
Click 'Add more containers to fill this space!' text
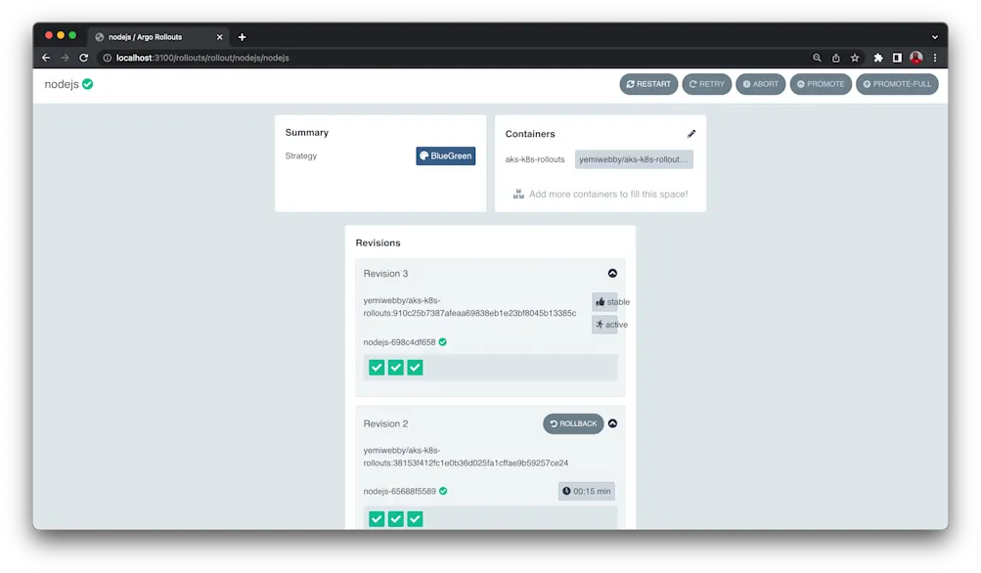point(608,194)
